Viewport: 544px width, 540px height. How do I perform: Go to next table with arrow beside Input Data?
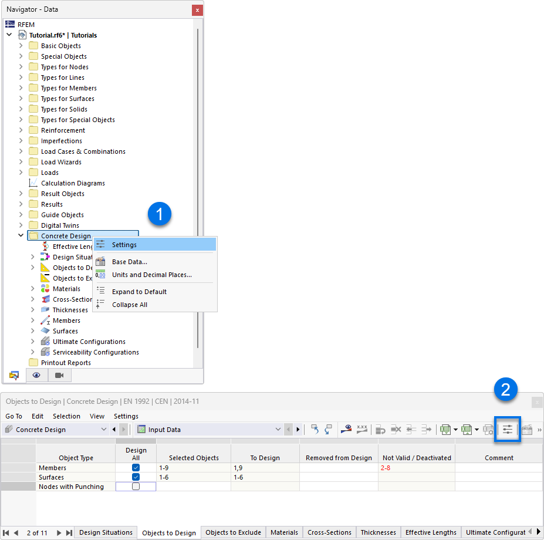coord(298,430)
